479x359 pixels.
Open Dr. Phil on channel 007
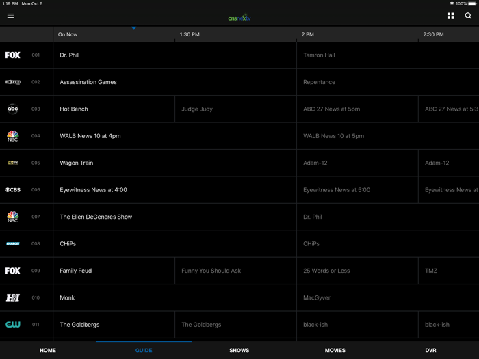(388, 217)
